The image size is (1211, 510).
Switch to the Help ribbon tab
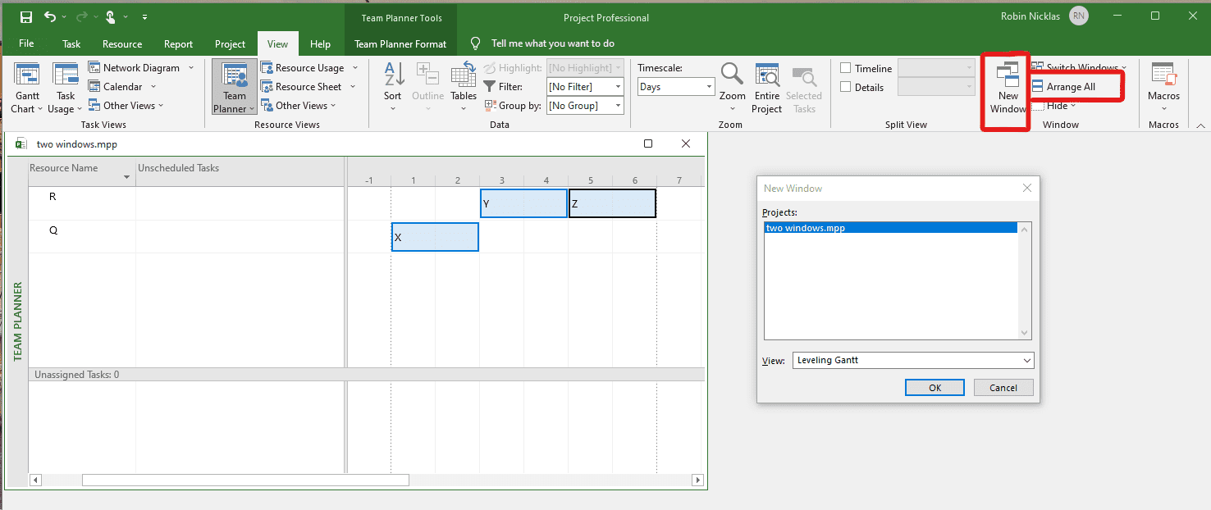(x=320, y=43)
